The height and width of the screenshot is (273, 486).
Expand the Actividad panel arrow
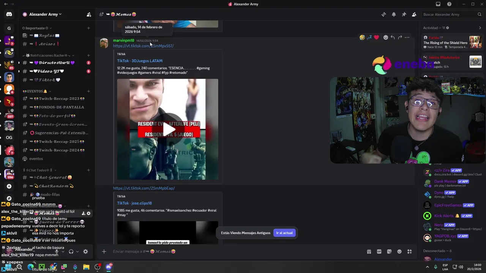pos(480,28)
